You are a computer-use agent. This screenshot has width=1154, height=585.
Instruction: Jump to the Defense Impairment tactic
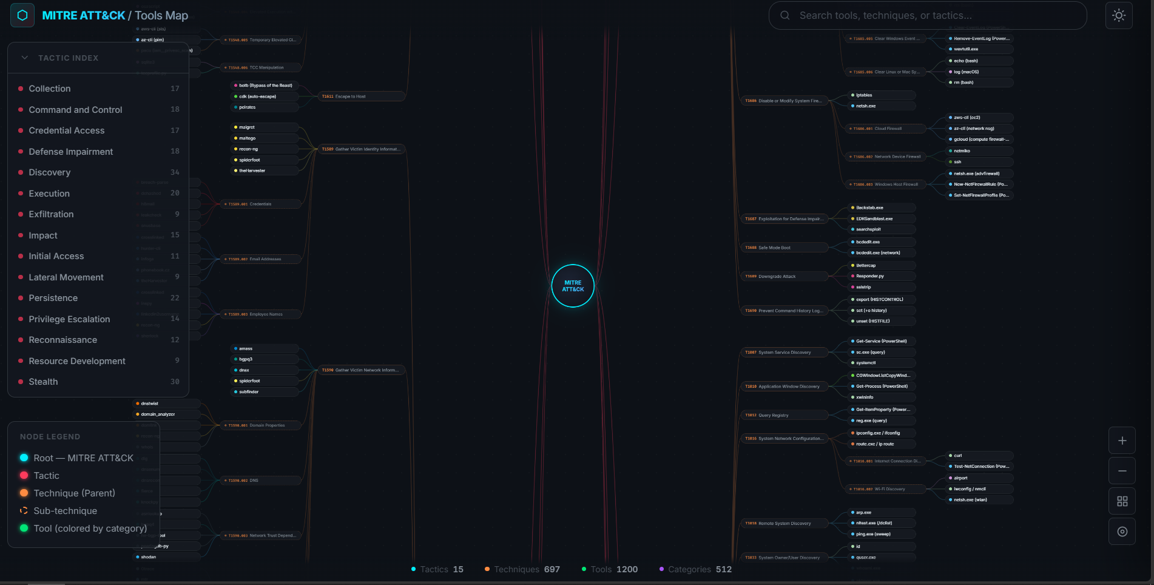(98, 152)
